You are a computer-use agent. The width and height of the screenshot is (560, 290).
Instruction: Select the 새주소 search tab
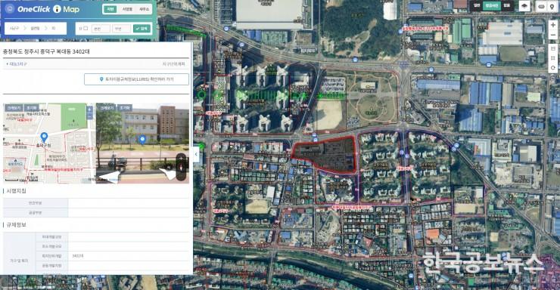coord(144,9)
